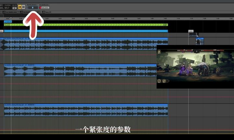
Task: Open the intro labeled parameter with red dot
Action: point(44,7)
